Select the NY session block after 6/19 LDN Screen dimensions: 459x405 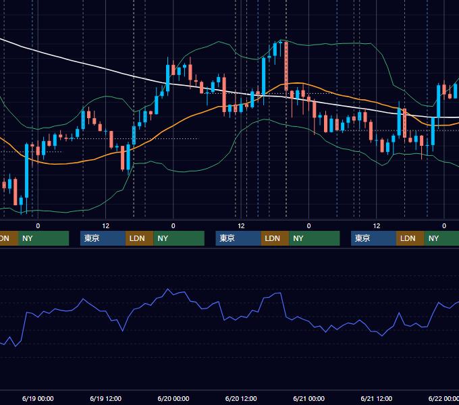(x=179, y=238)
